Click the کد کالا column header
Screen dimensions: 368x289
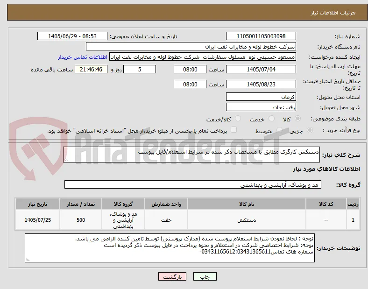point(326,204)
